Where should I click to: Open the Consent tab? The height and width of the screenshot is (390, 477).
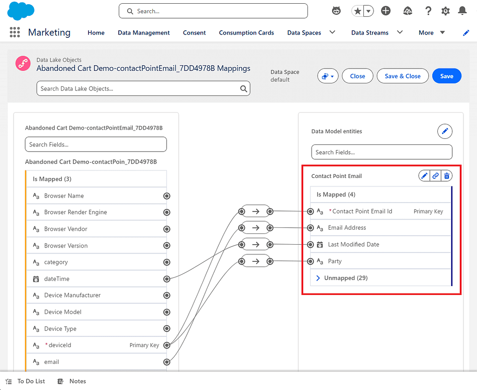point(194,33)
